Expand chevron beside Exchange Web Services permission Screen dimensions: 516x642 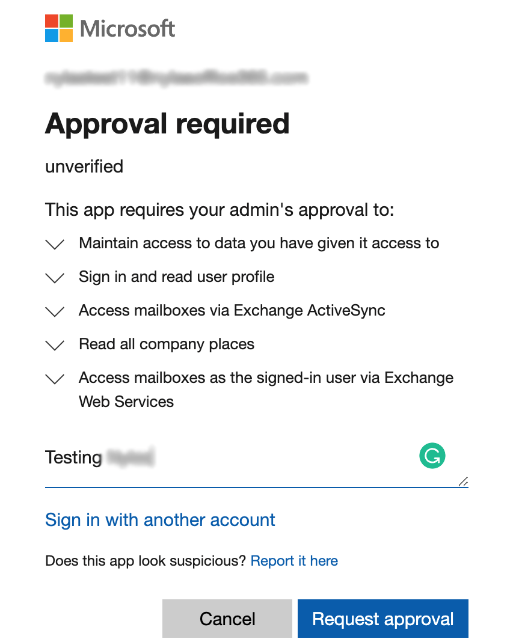coord(55,379)
